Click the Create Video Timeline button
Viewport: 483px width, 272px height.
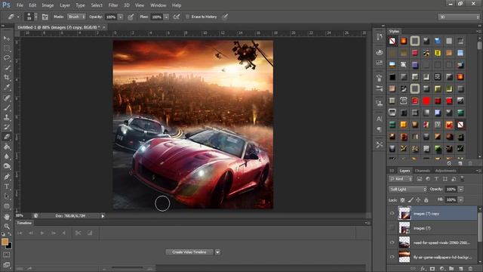189,252
